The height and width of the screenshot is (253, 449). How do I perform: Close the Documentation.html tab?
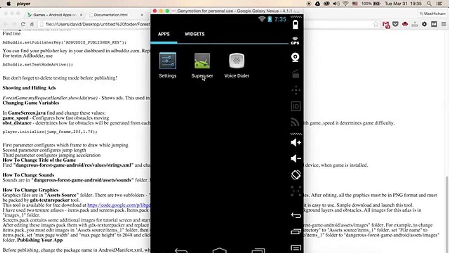142,15
